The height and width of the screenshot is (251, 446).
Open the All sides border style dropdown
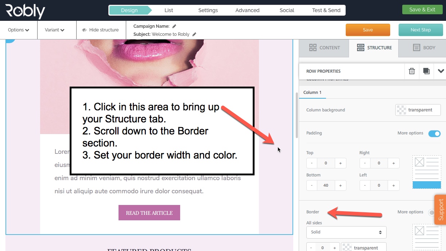click(346, 232)
